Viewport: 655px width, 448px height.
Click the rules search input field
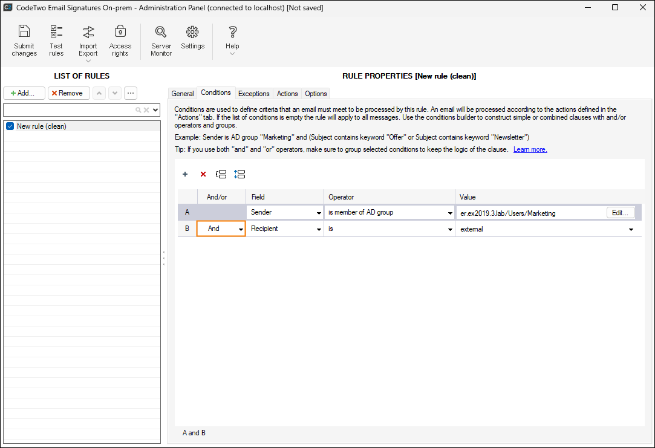pos(70,110)
